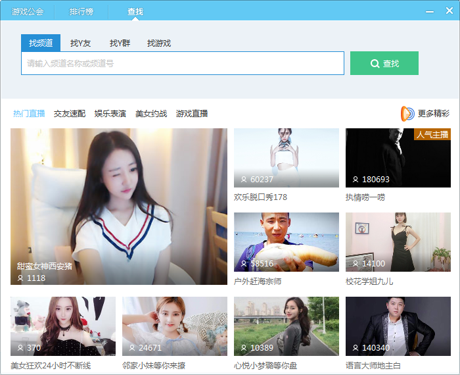The image size is (460, 375).
Task: Open the 更多精彩 link
Action: (x=434, y=113)
